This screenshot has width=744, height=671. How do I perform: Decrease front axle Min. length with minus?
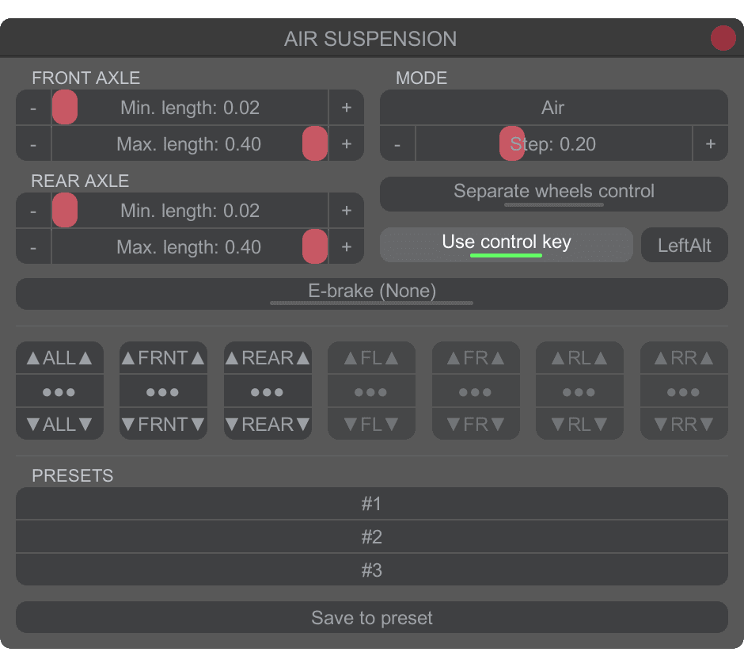click(33, 108)
